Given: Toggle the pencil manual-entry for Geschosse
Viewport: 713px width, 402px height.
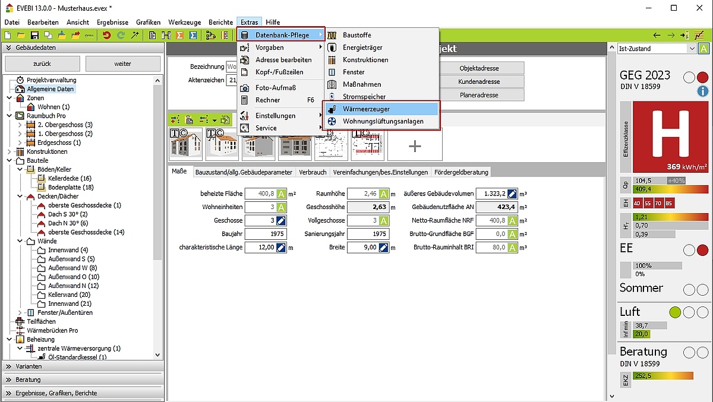Looking at the screenshot, I should pyautogui.click(x=282, y=220).
